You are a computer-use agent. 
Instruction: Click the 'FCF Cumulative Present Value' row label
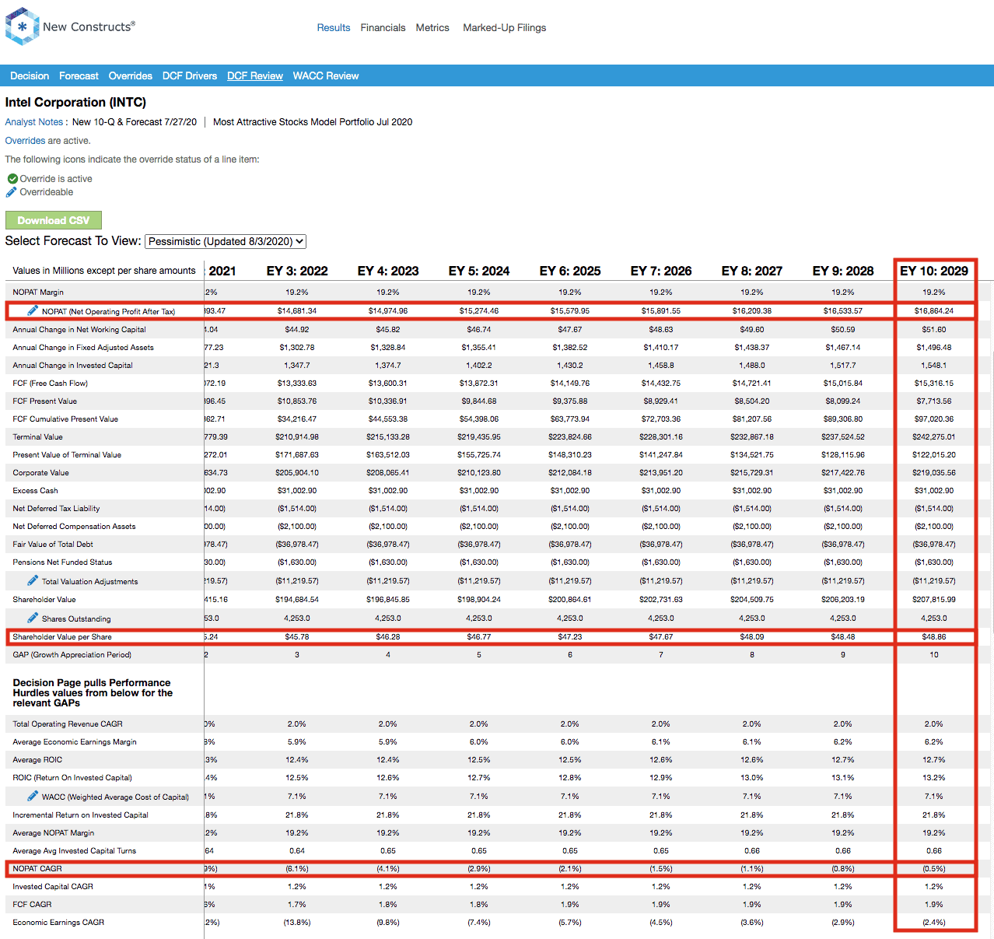pyautogui.click(x=65, y=419)
